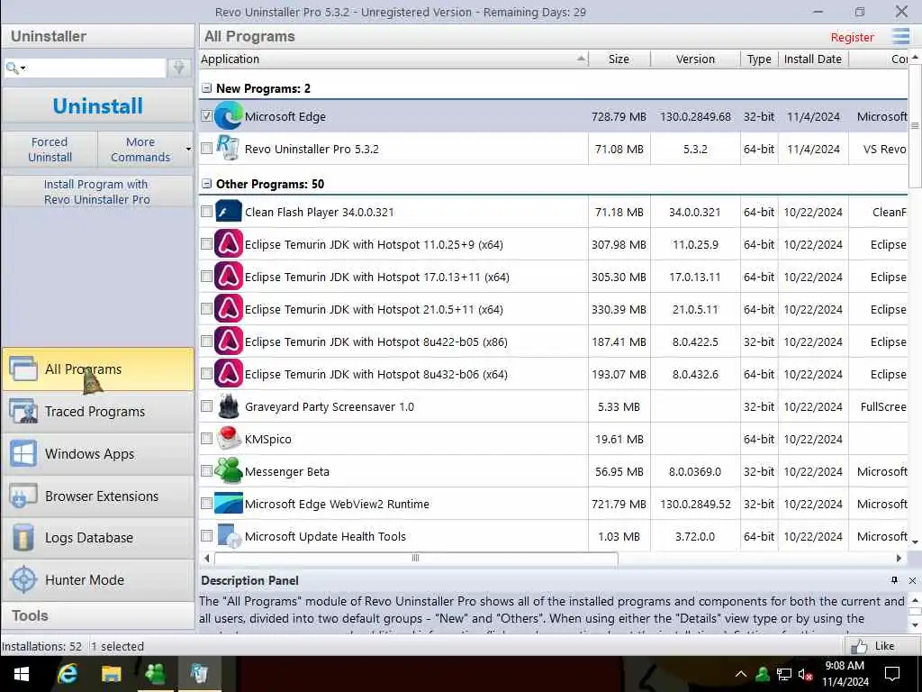Click the Graveyard Party Screensaver icon
The height and width of the screenshot is (692, 922).
[x=228, y=406]
